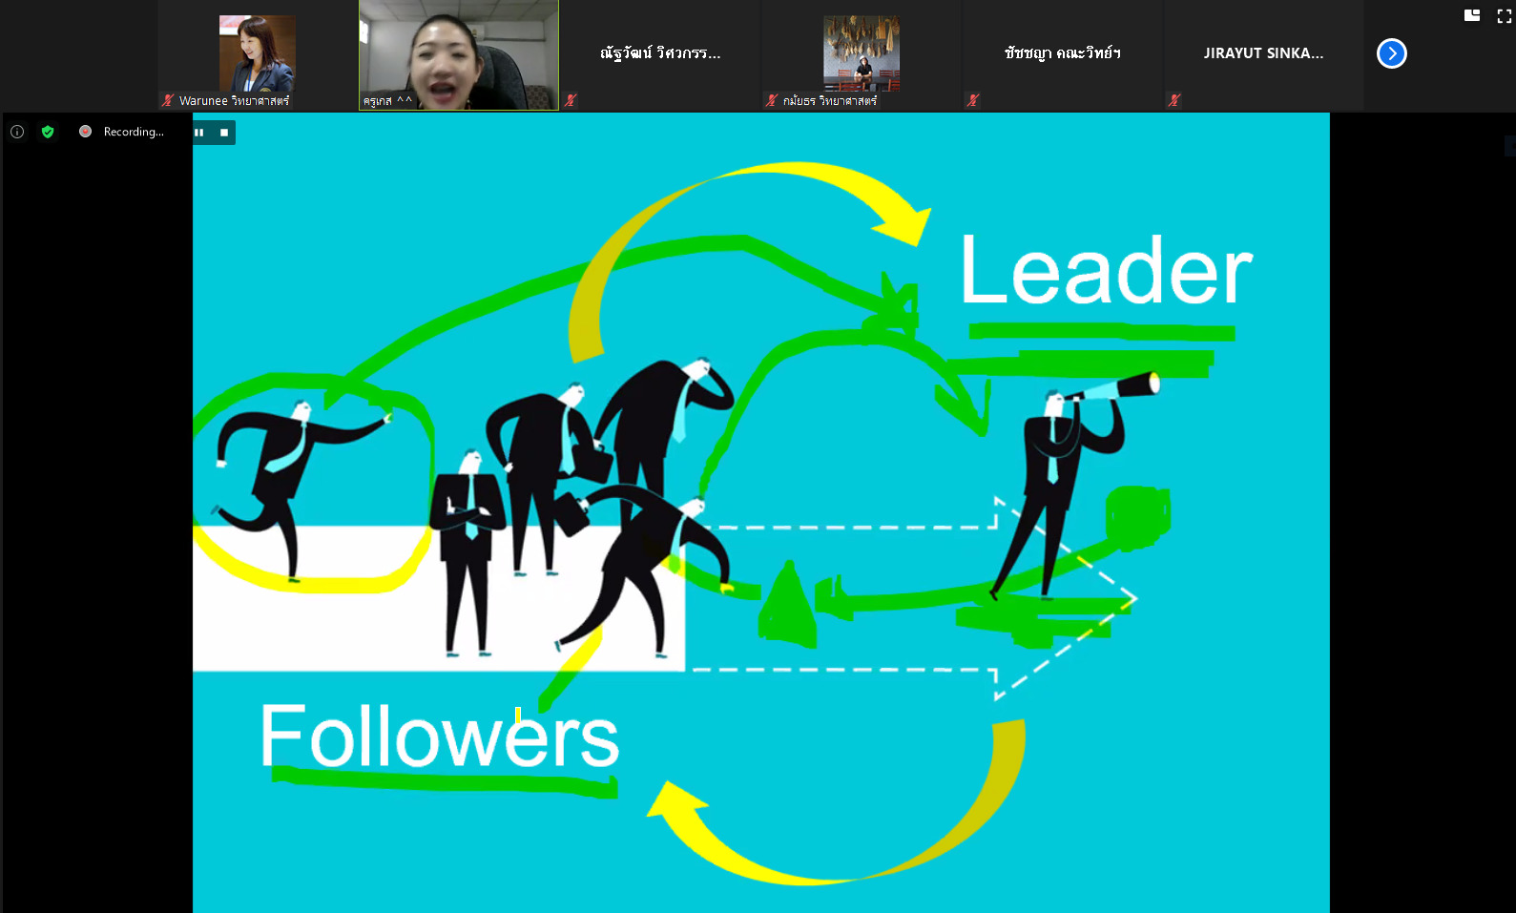Click Warunee's muted microphone icon

(x=168, y=100)
